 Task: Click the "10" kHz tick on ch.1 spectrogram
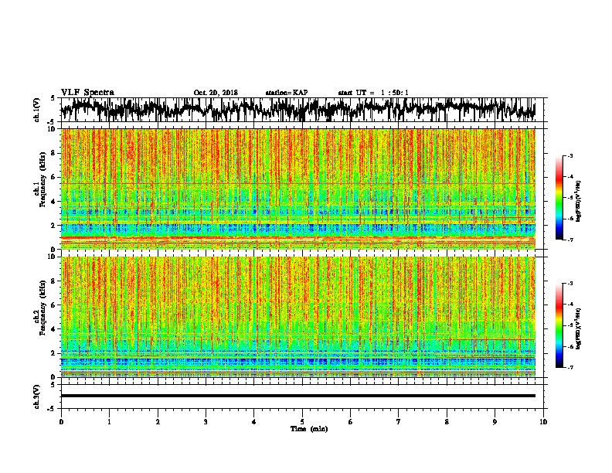click(x=52, y=129)
